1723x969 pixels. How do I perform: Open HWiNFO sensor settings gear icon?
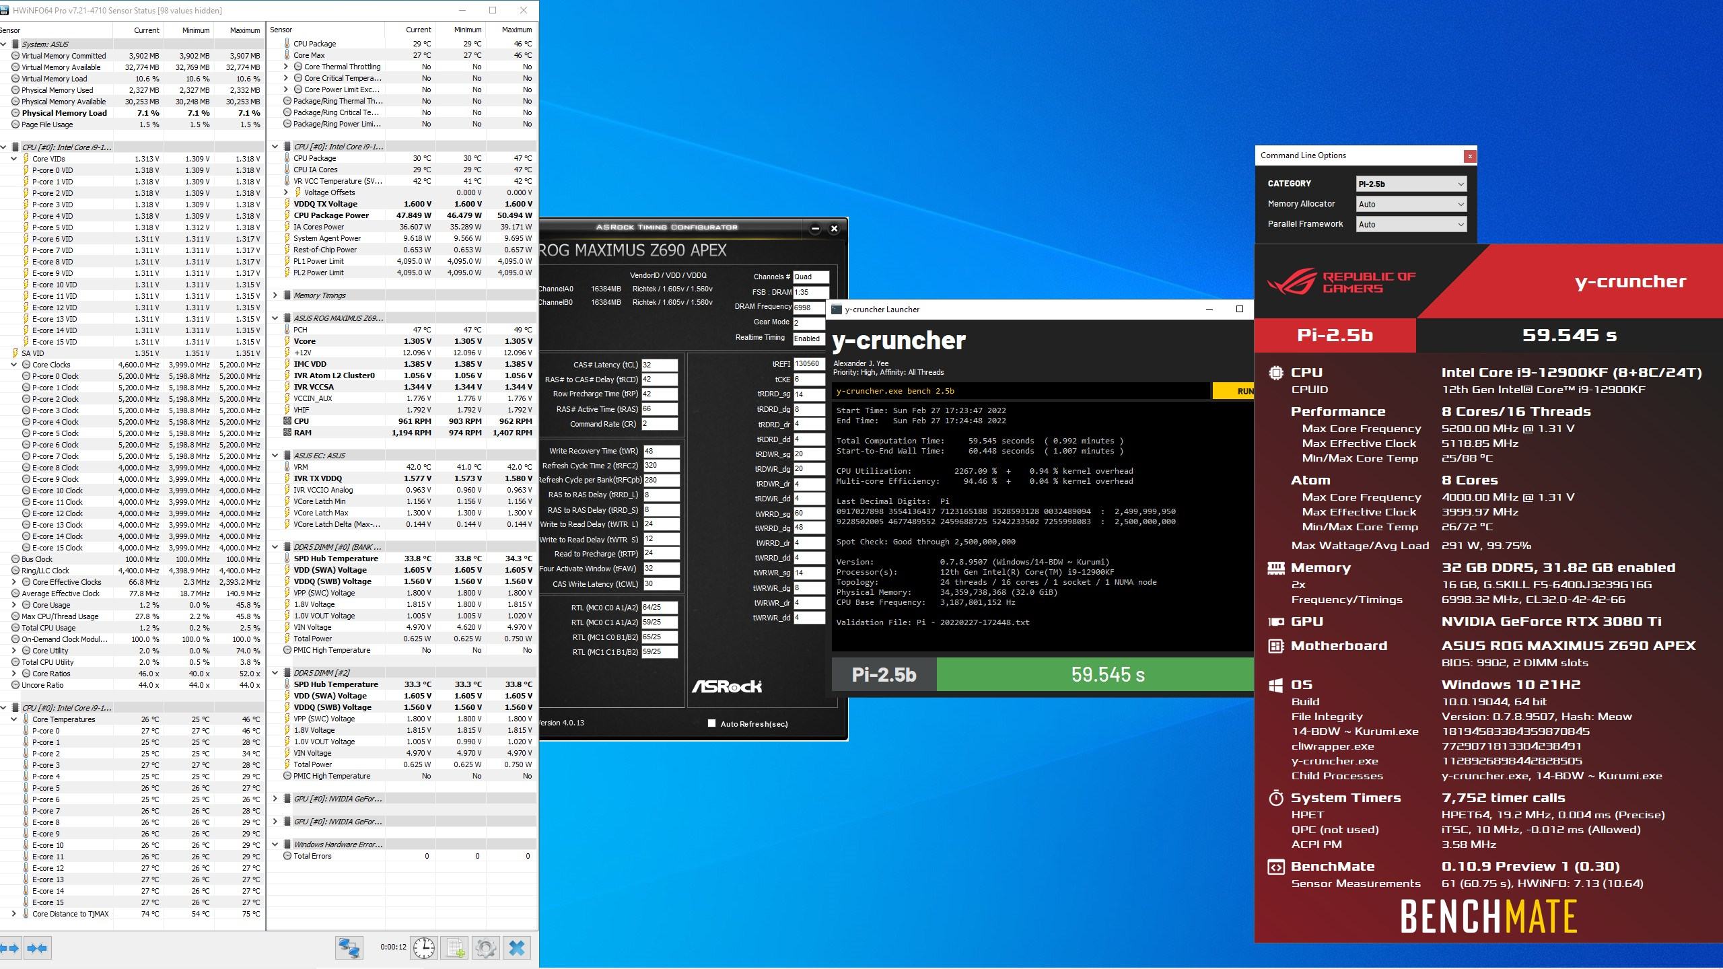pyautogui.click(x=485, y=948)
